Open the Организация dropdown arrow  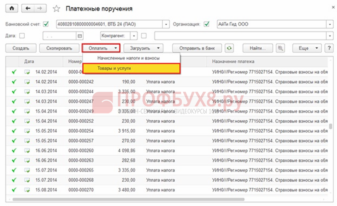click(x=330, y=24)
